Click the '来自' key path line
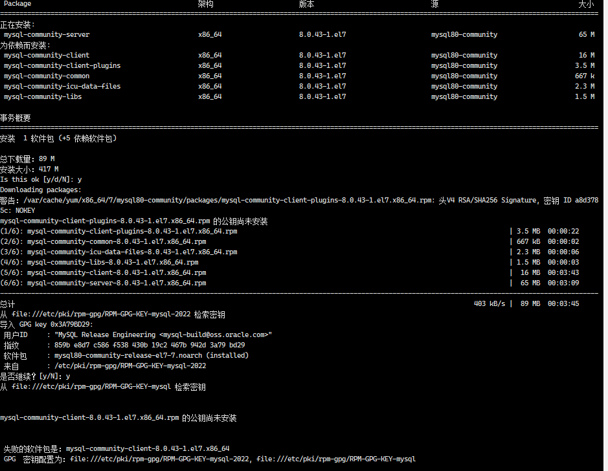The image size is (608, 471). click(x=105, y=366)
